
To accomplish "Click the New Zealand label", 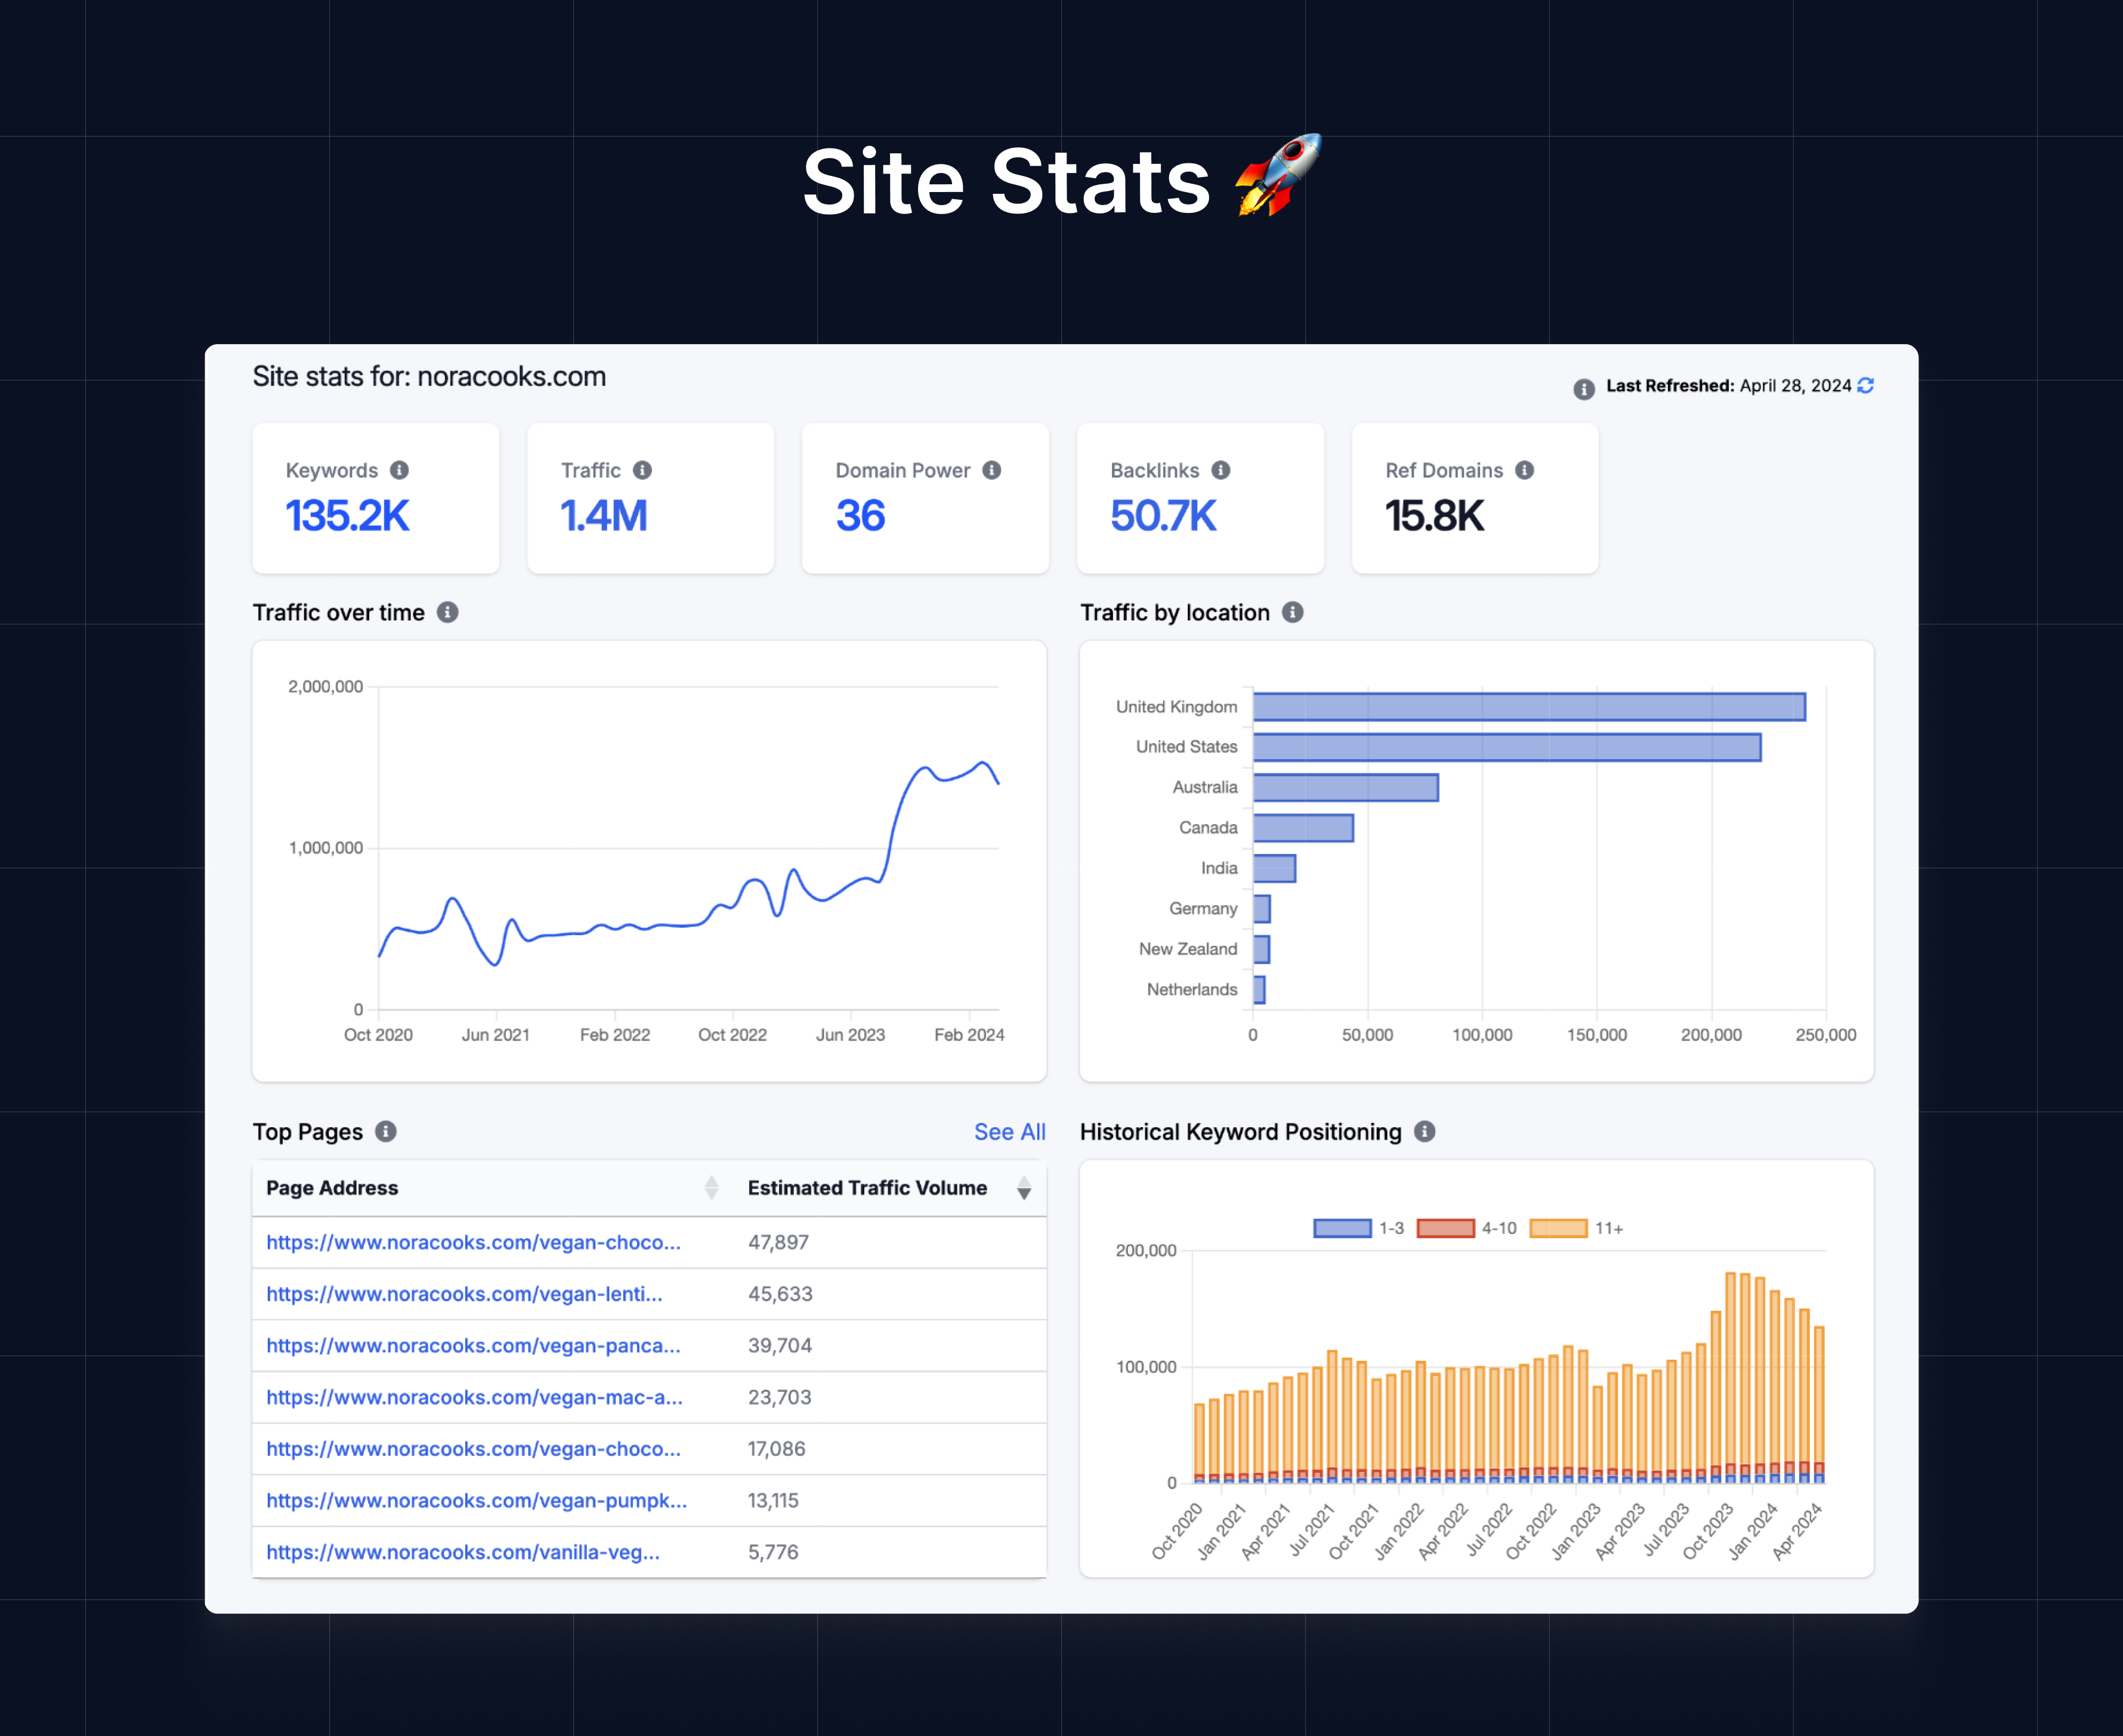I will click(x=1188, y=949).
